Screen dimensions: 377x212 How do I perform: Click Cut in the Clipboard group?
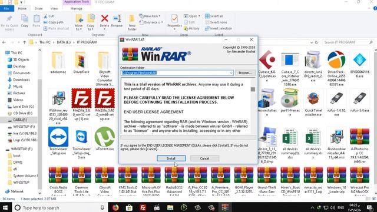[49, 16]
